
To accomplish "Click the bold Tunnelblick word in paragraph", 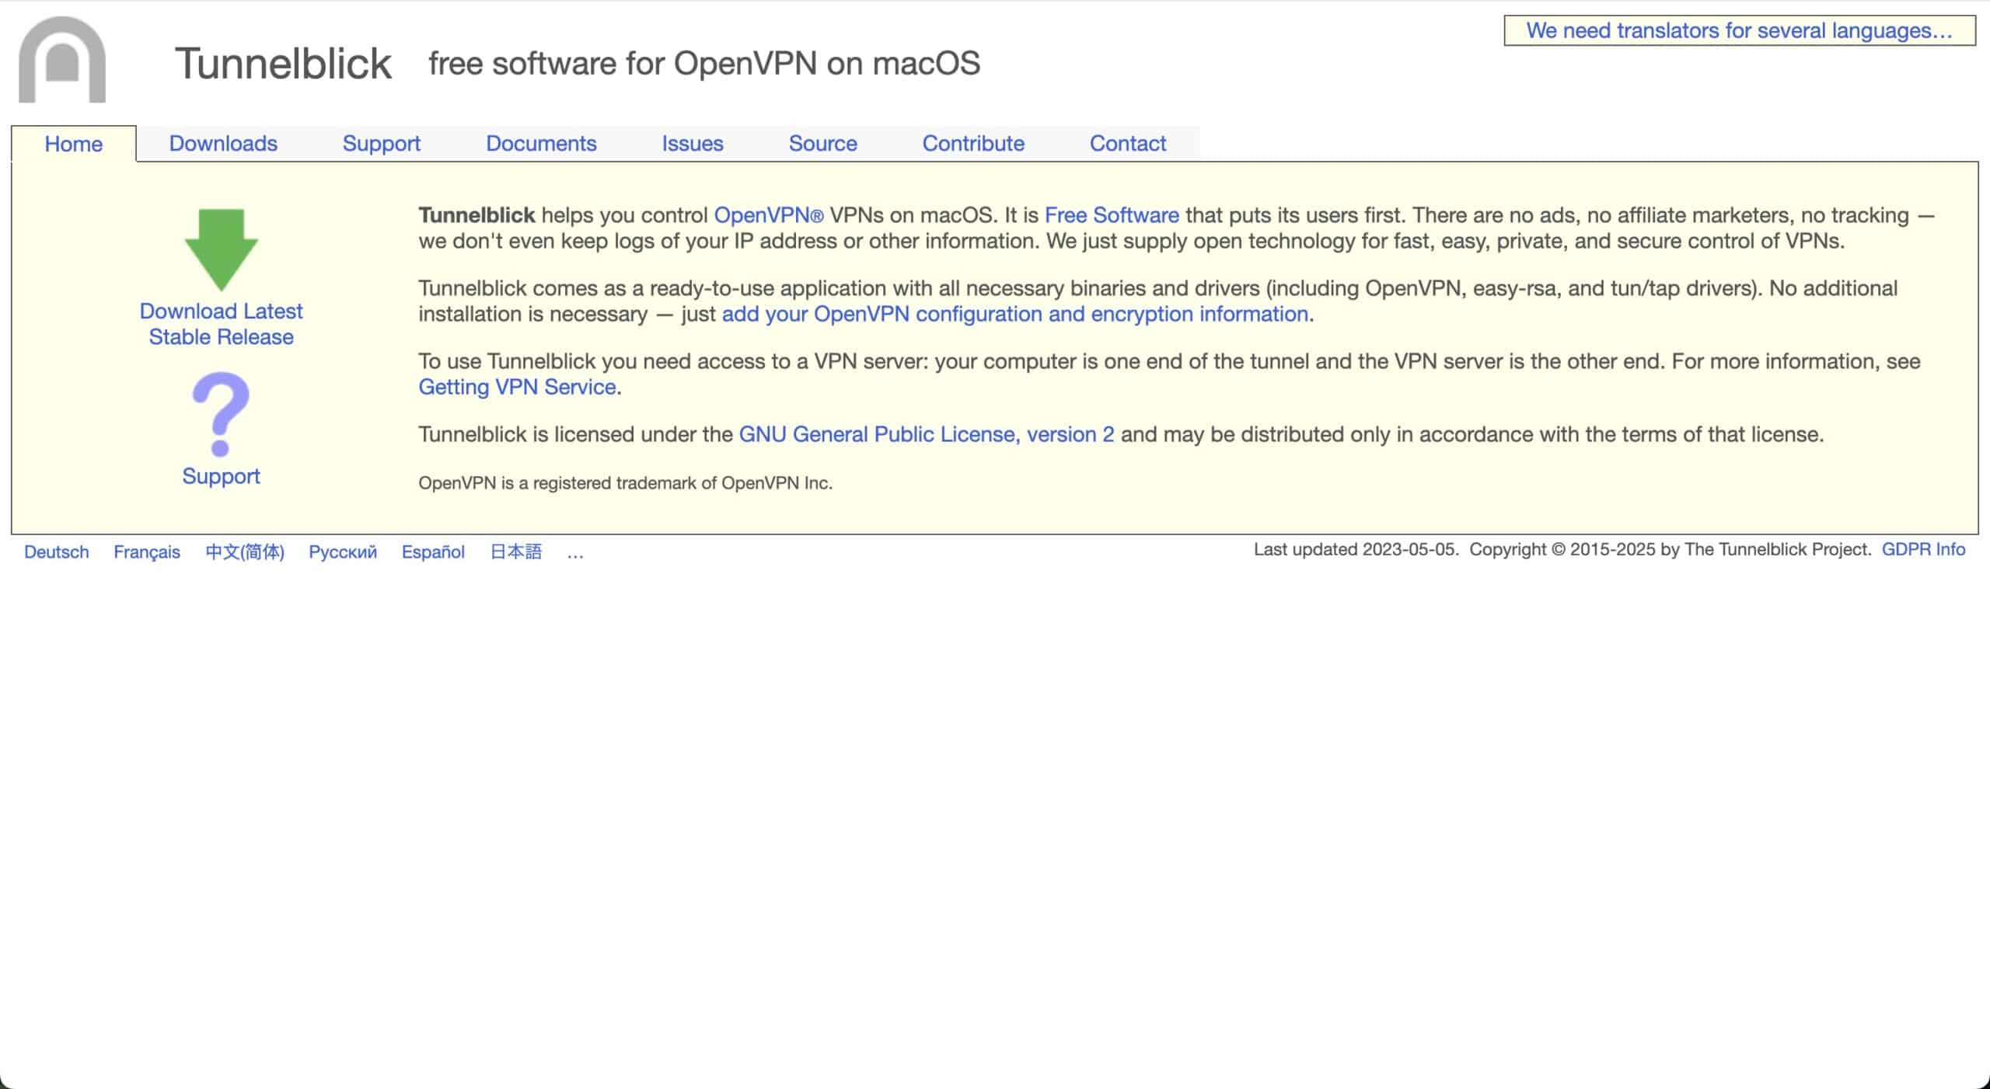I will point(477,215).
